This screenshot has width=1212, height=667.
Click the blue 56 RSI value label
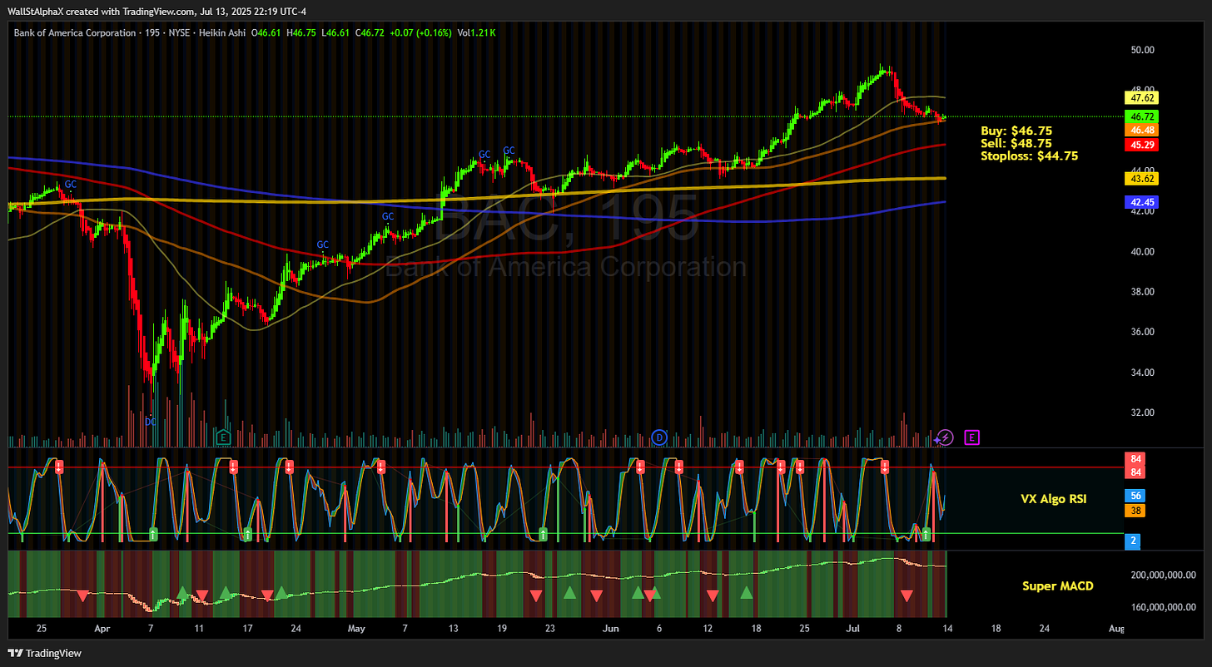click(x=1133, y=495)
